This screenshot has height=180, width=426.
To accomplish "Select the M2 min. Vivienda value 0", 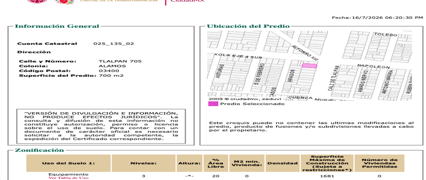I will [247, 176].
